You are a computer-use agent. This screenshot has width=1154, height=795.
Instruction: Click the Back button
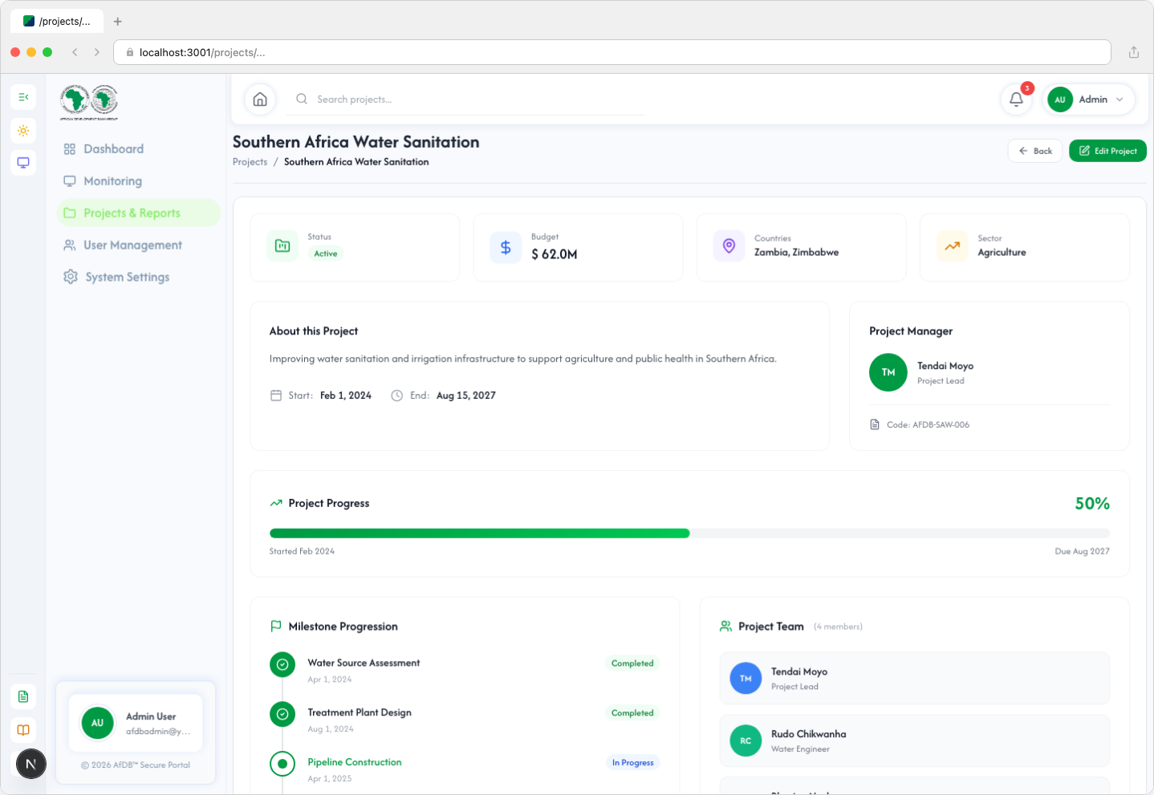click(1035, 151)
